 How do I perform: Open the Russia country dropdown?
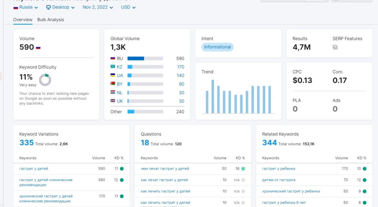coord(26,7)
